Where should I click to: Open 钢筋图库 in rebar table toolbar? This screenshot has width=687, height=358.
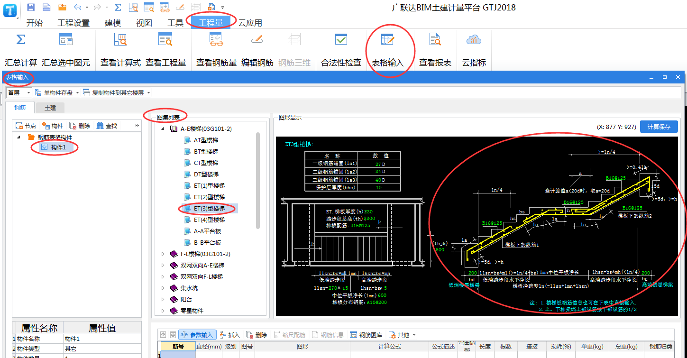[x=366, y=335]
